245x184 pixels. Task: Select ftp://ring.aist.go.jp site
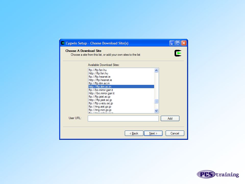coord(121,107)
